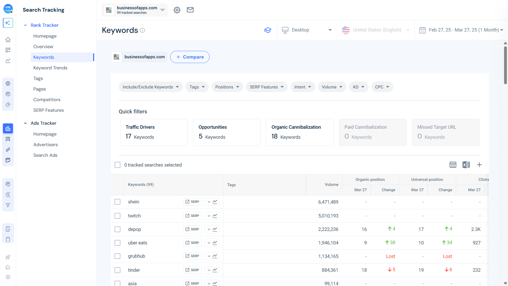This screenshot has height=286, width=508.
Task: Open SERP button for uber eats
Action: coord(192,243)
